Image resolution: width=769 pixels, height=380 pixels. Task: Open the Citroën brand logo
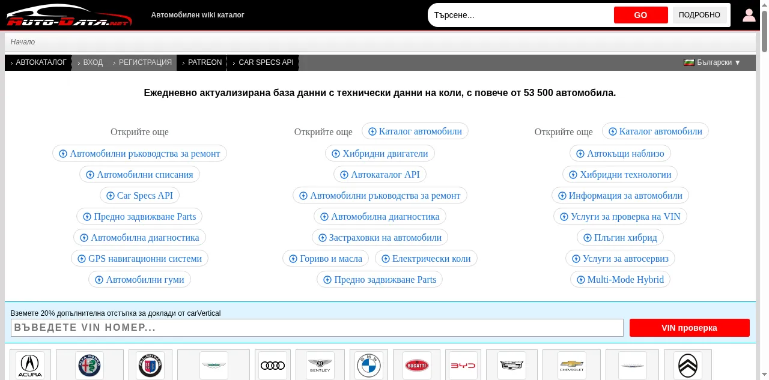click(688, 366)
